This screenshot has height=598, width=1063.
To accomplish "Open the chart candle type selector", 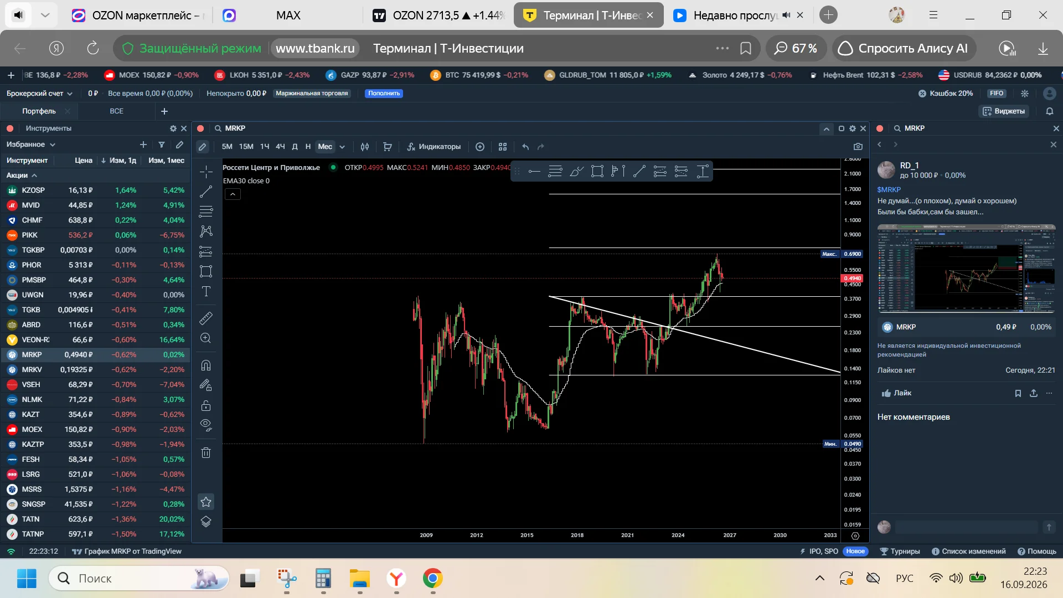I will tap(365, 147).
